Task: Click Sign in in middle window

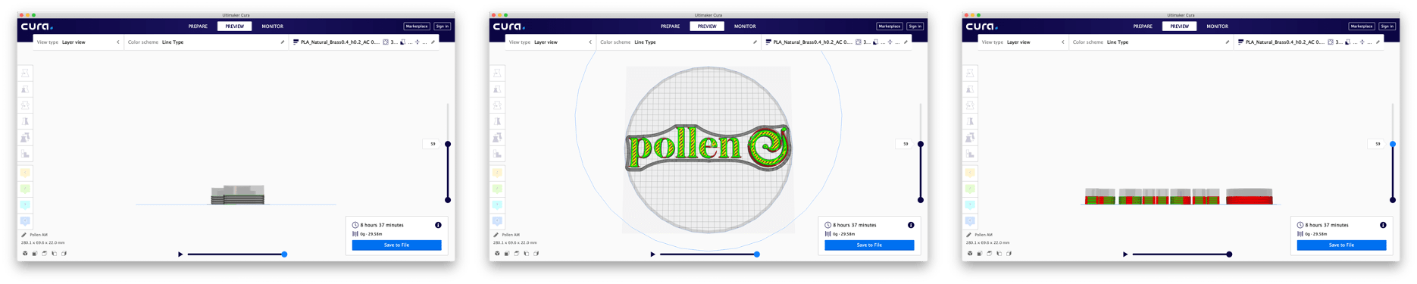Action: click(x=915, y=27)
